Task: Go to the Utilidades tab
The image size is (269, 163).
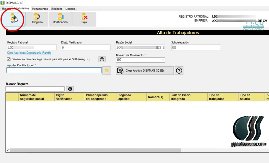Action: click(57, 9)
